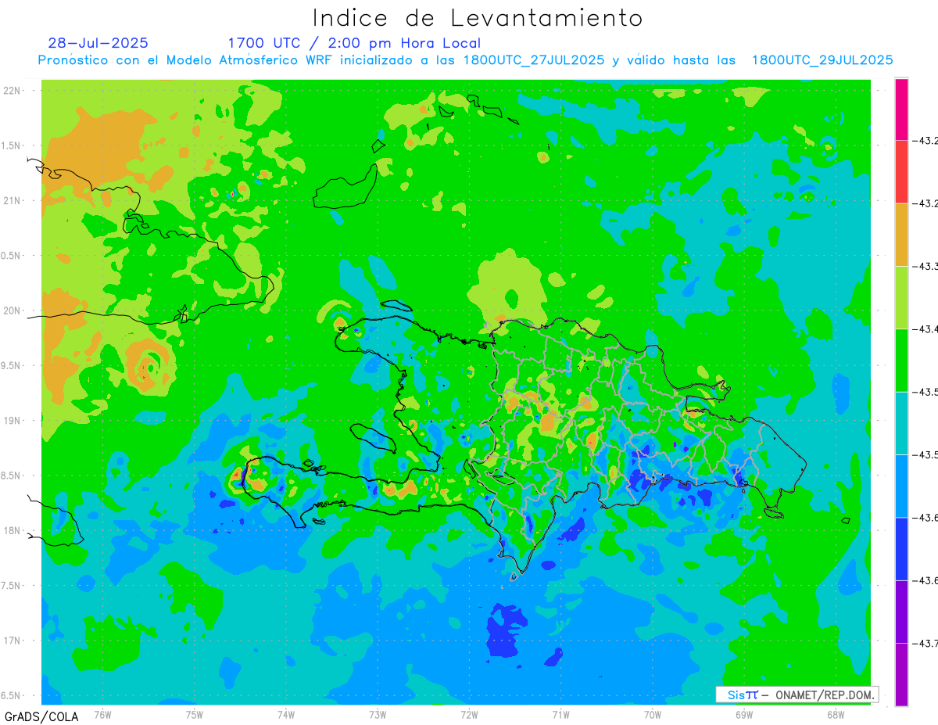Click the '68W' longitude label
This screenshot has width=938, height=725.
[836, 714]
